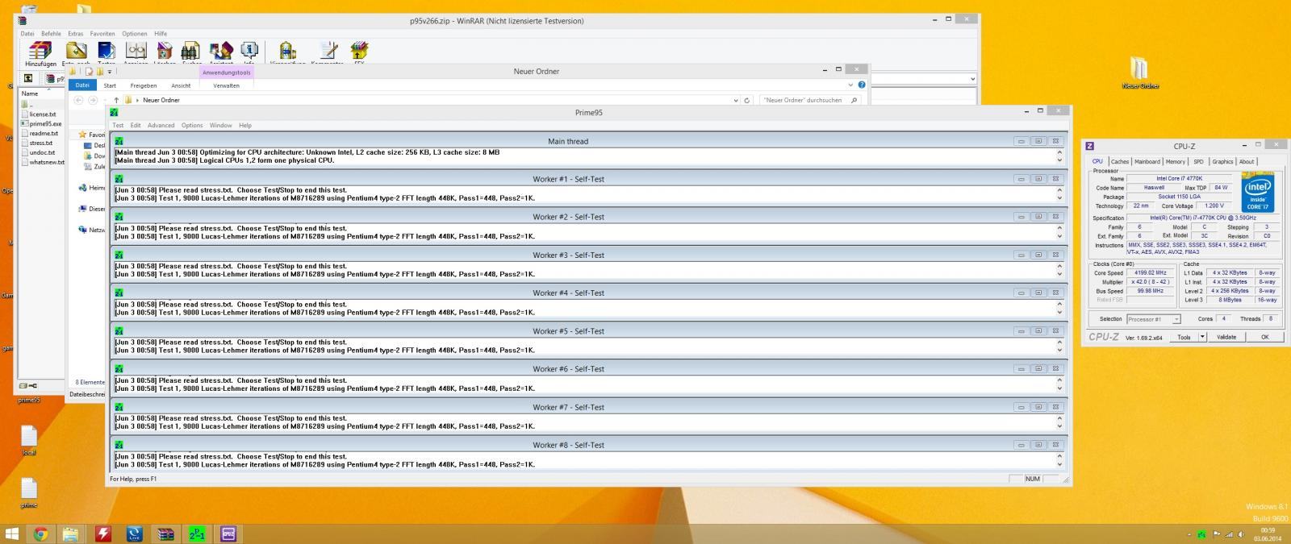Select whatsnew.txt in WinRAR file list
The height and width of the screenshot is (544, 1291).
point(43,162)
